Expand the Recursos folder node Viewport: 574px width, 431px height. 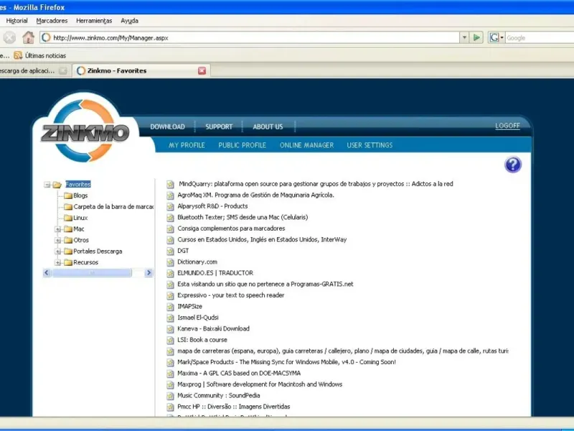click(x=58, y=262)
